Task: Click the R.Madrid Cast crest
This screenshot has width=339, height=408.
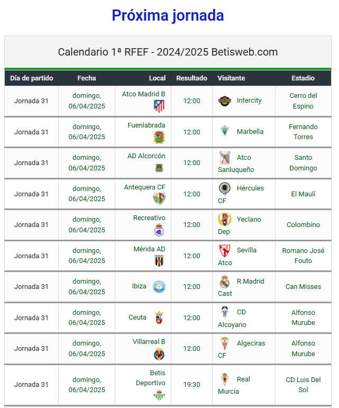Action: click(x=225, y=282)
